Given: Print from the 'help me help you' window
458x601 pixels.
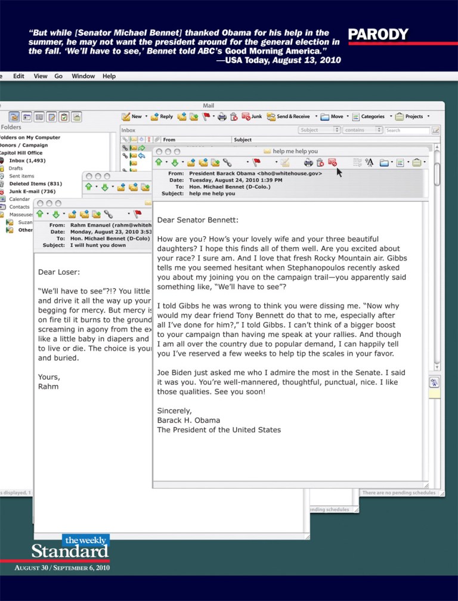Looking at the screenshot, I should [308, 162].
